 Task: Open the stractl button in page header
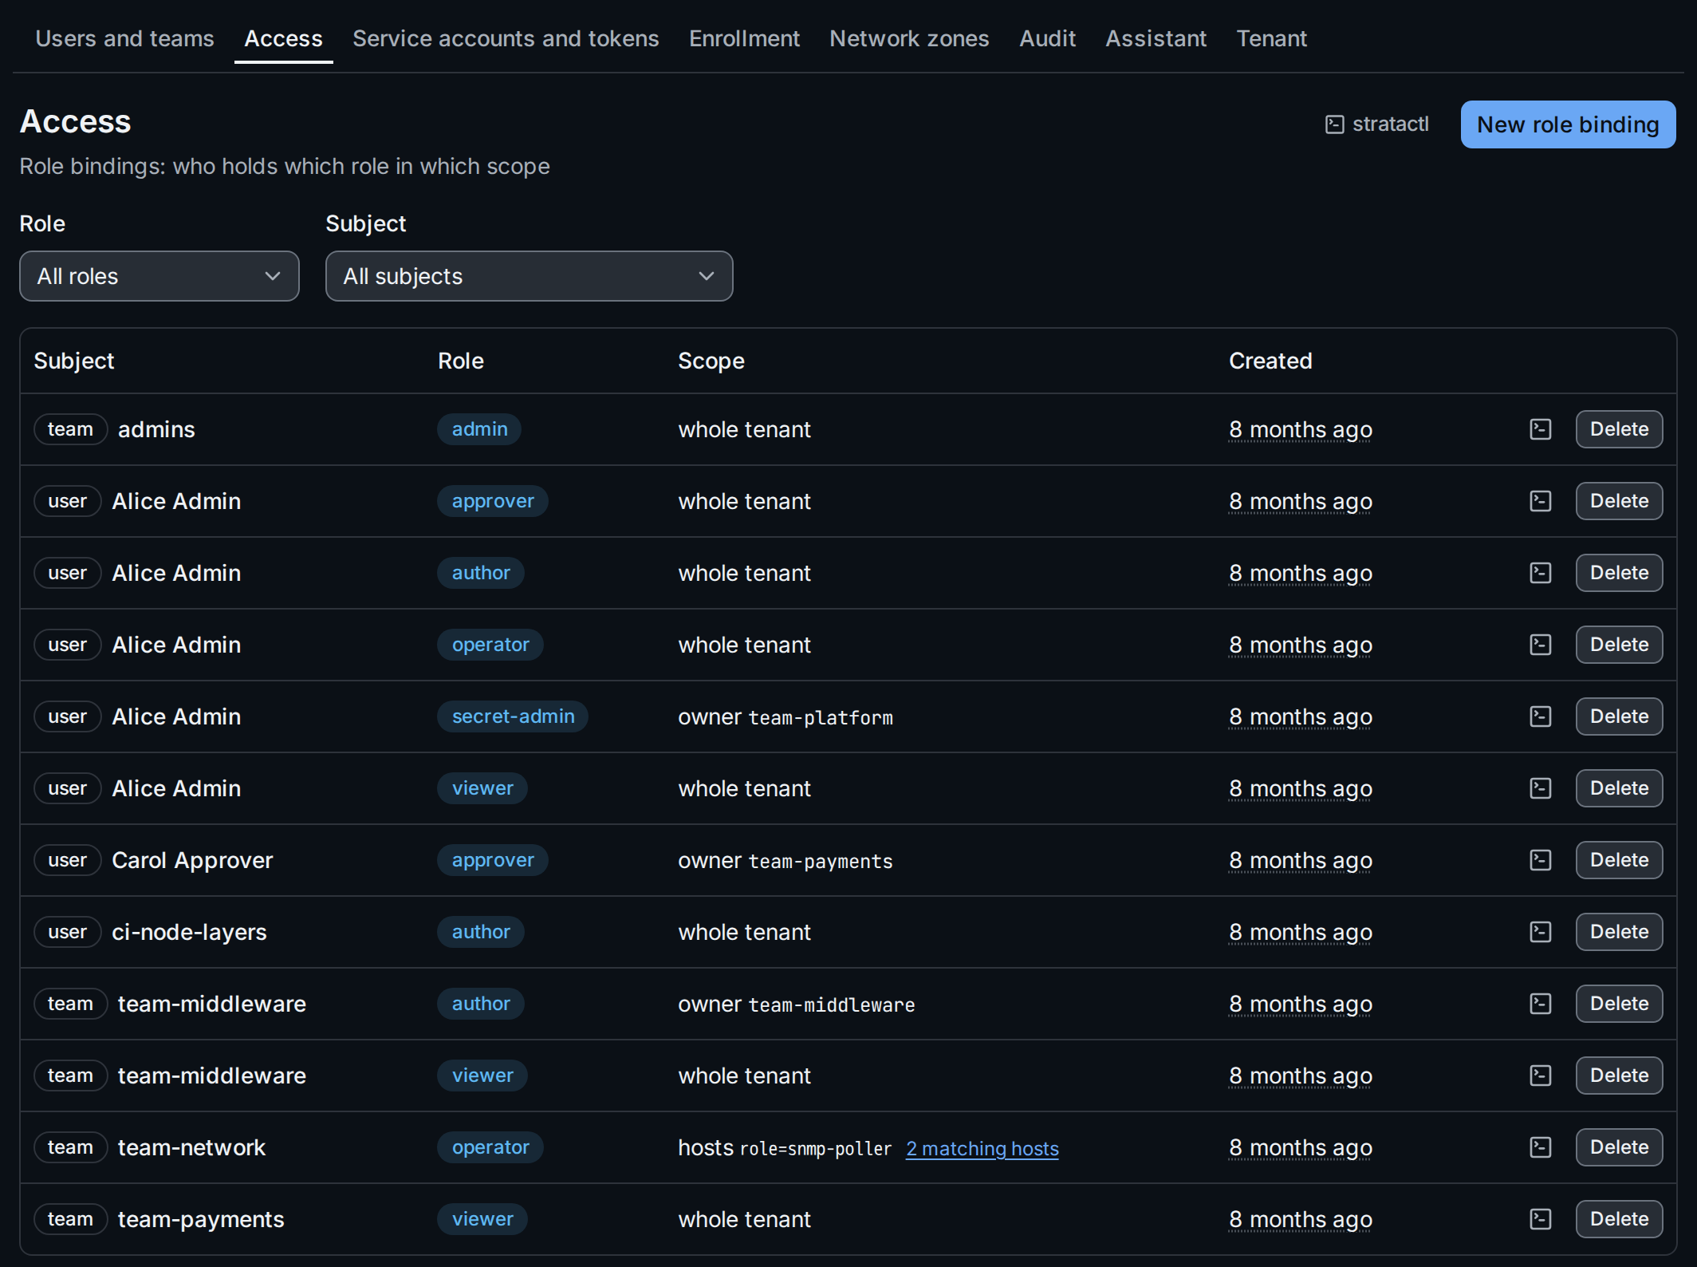point(1377,124)
